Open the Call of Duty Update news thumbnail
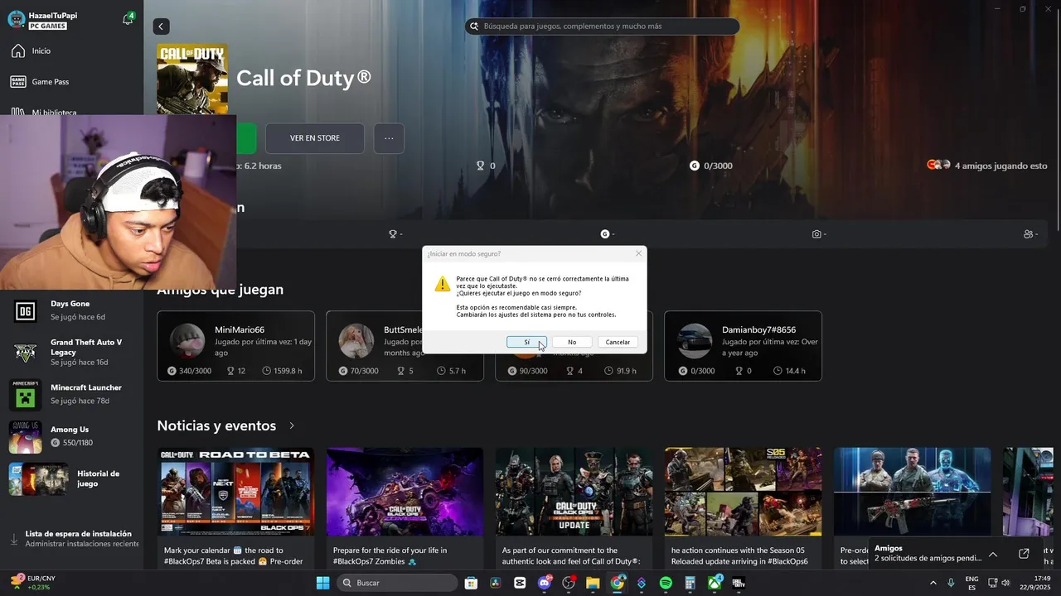The width and height of the screenshot is (1061, 596). pyautogui.click(x=574, y=492)
